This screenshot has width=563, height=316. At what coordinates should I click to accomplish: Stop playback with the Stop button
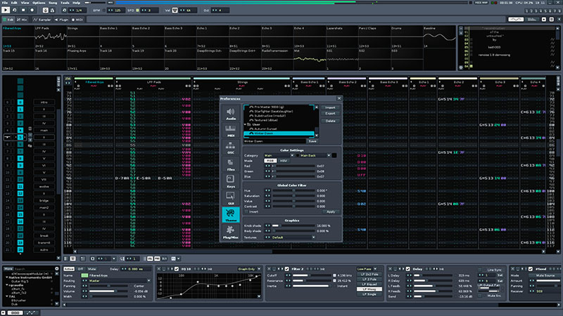[x=23, y=10]
